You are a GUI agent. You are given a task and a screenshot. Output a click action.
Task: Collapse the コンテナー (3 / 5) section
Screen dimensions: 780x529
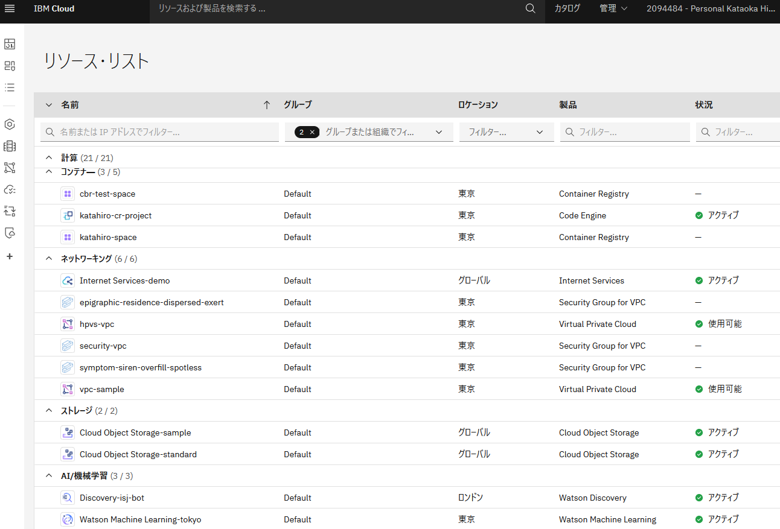[49, 172]
